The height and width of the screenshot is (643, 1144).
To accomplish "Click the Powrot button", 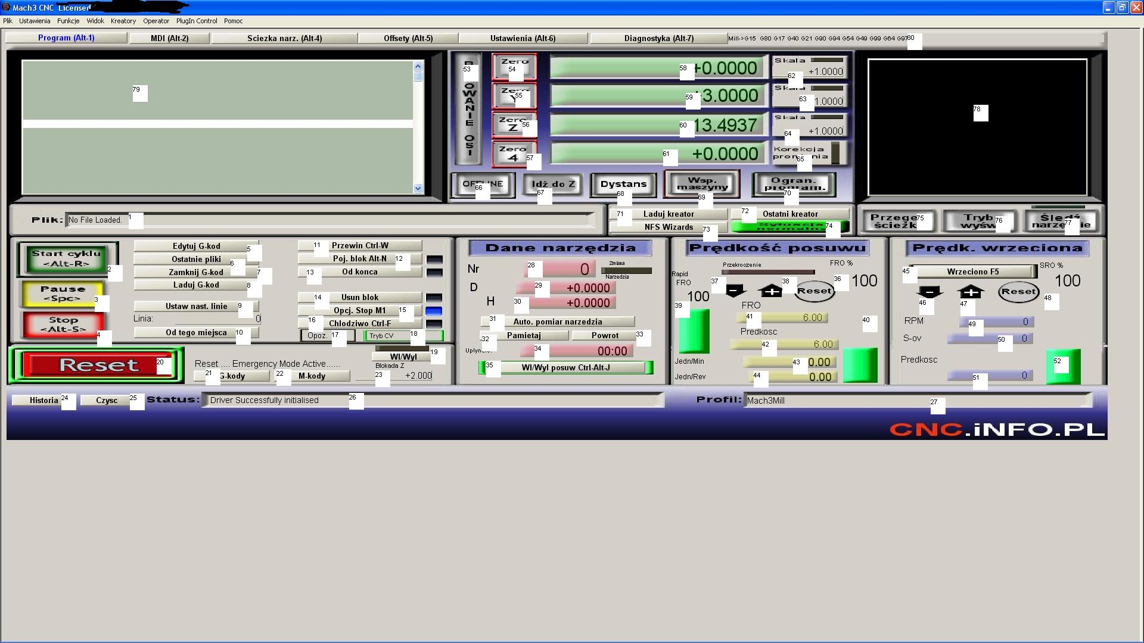I will pos(605,335).
